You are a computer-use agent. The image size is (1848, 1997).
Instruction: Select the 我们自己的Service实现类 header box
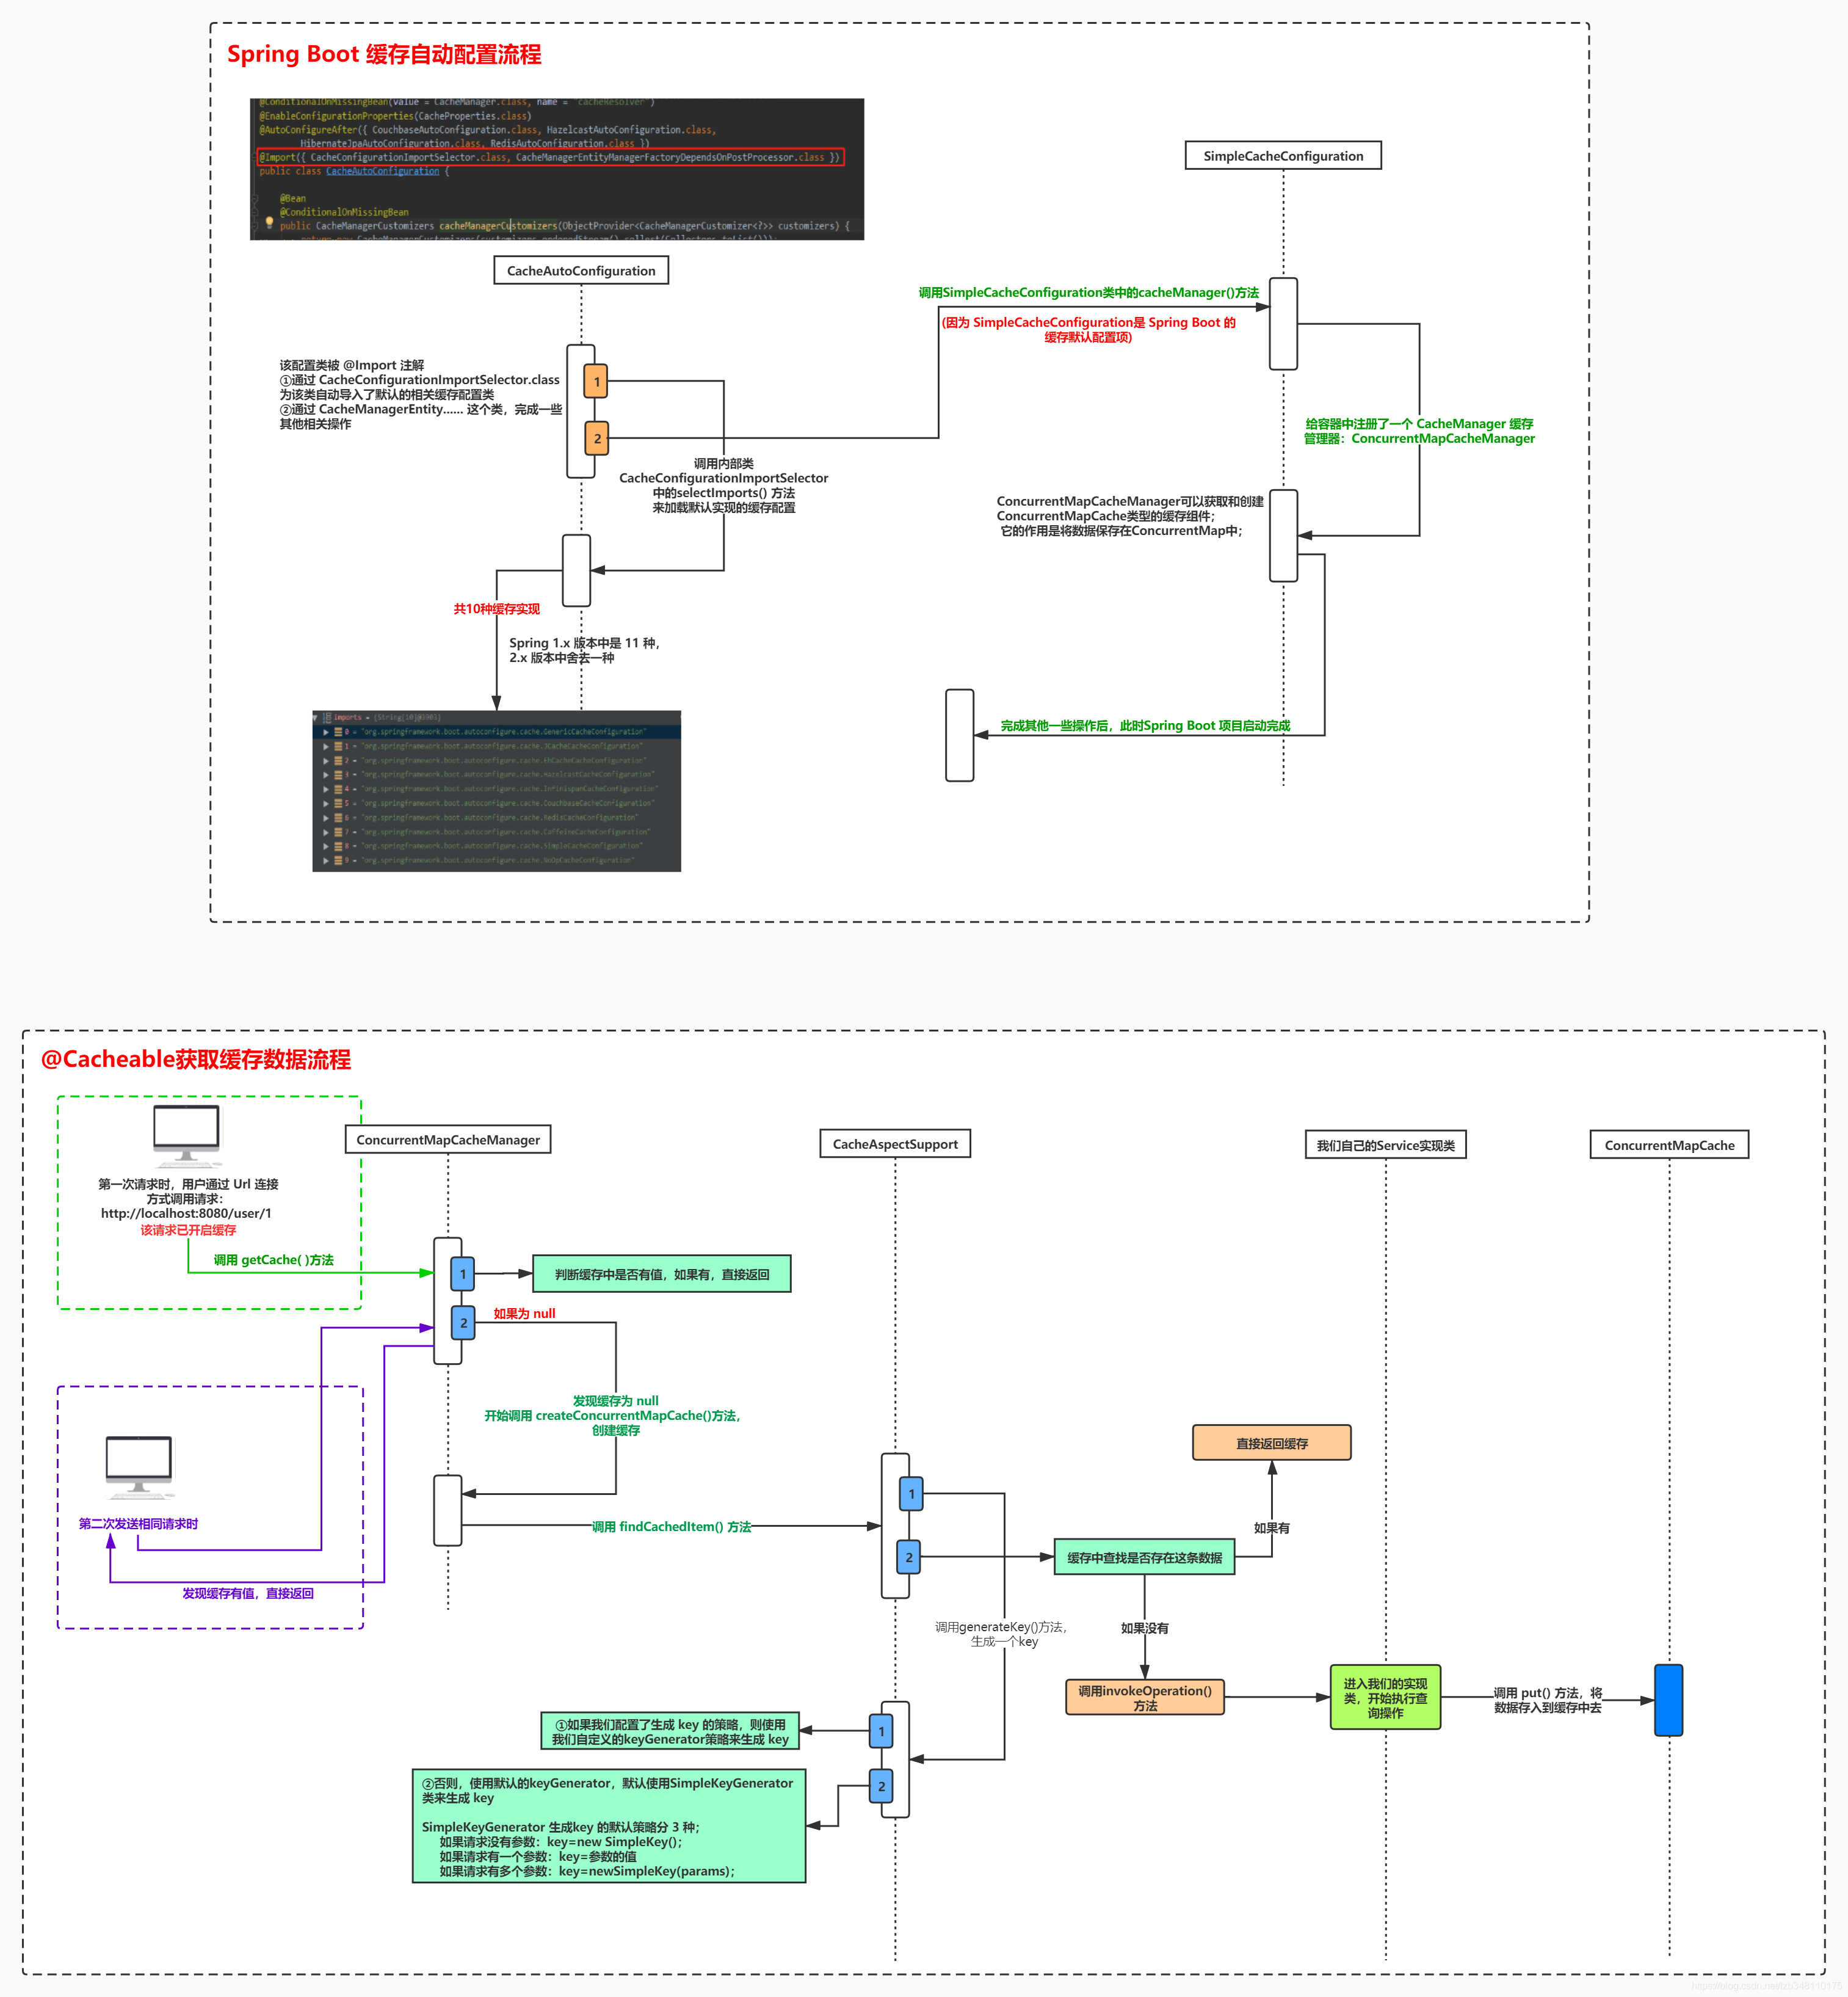tap(1385, 1144)
